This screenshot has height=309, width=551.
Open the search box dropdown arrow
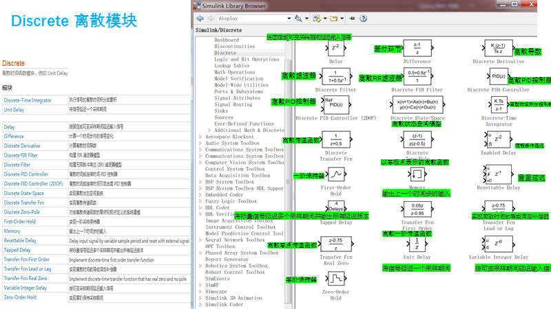coord(289,19)
